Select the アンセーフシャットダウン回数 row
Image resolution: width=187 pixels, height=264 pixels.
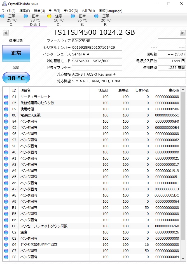[x=91, y=226]
